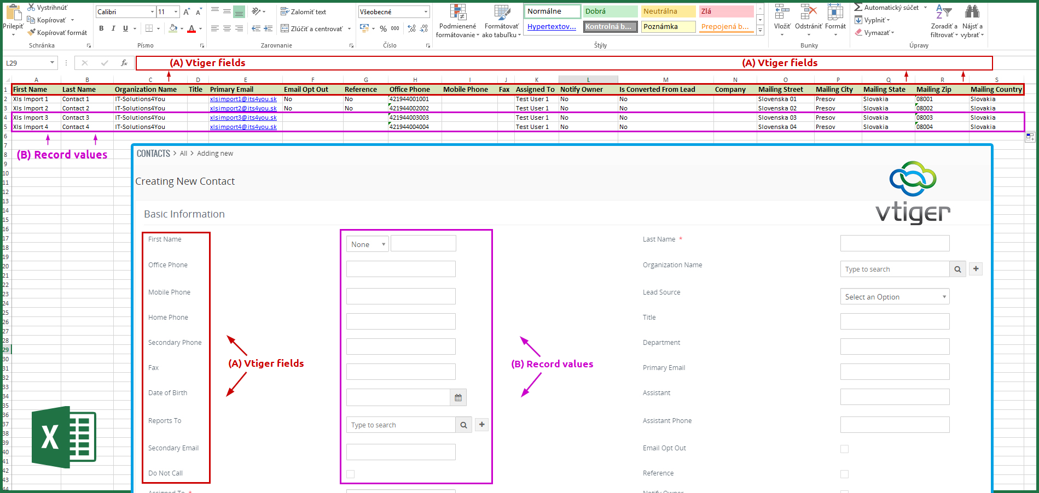Click the font color icon
This screenshot has height=493, width=1039.
coord(191,28)
